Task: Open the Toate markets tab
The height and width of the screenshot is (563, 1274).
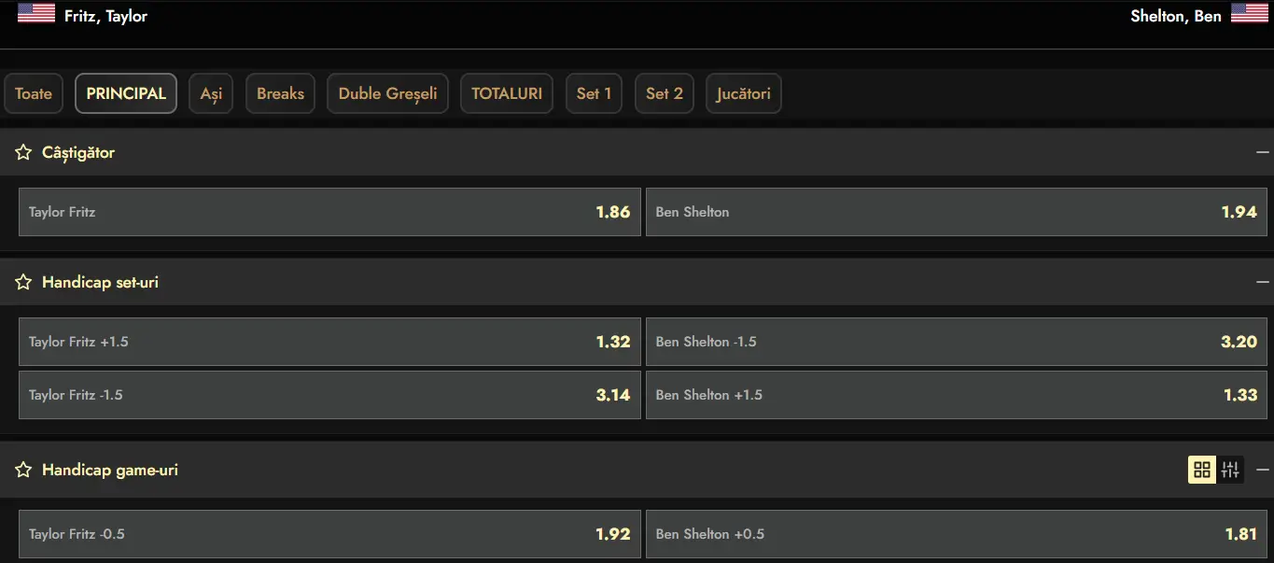Action: [x=34, y=93]
